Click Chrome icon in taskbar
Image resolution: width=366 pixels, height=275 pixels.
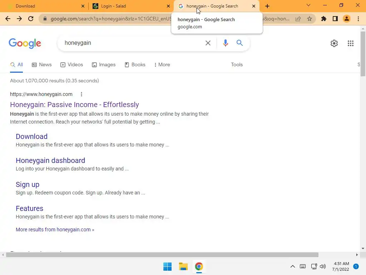pos(199,266)
